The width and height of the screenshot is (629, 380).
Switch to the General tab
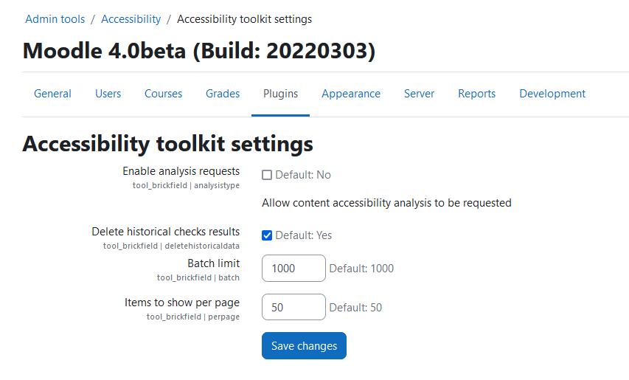tap(52, 94)
